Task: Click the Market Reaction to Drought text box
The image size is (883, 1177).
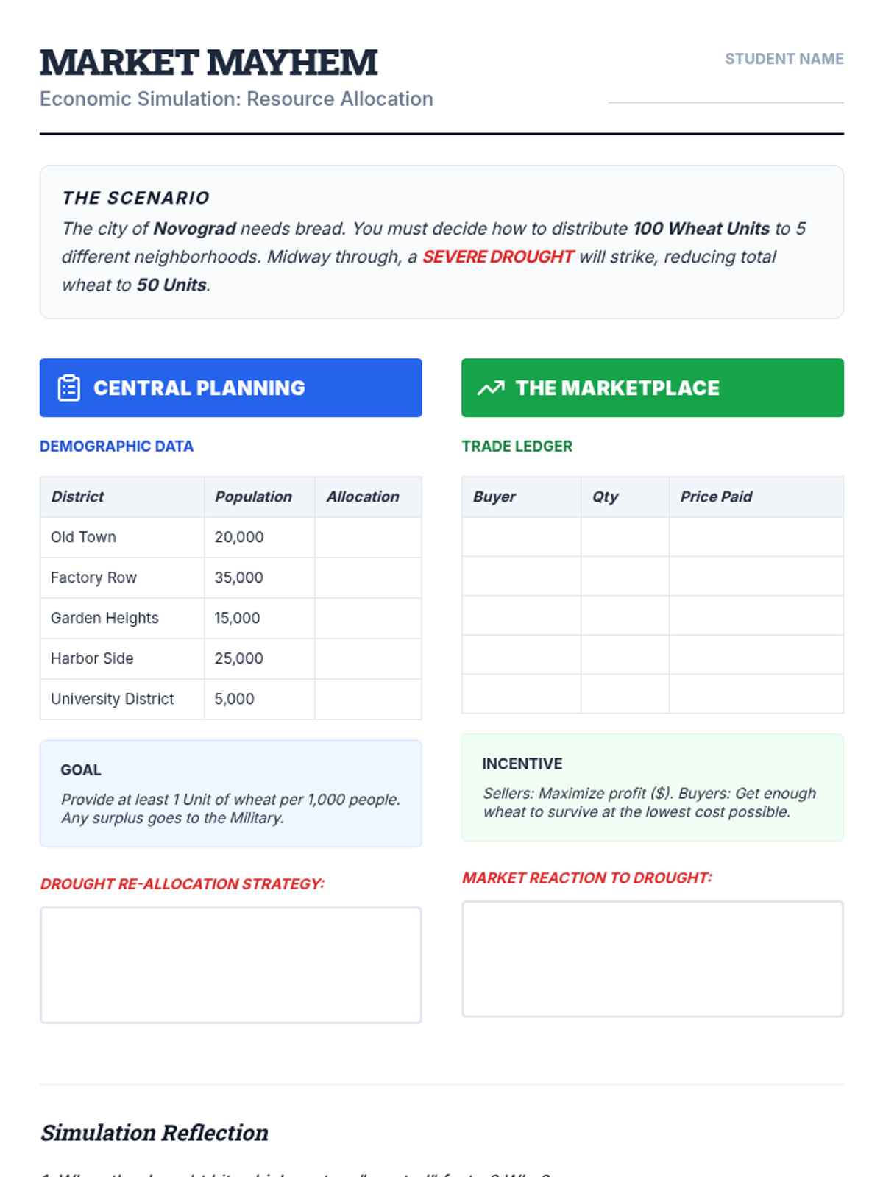Action: (x=653, y=959)
